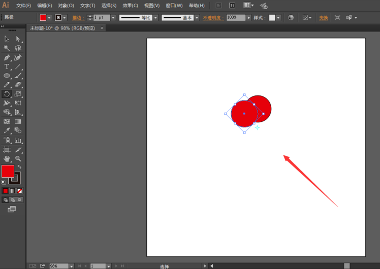The width and height of the screenshot is (380, 269).
Task: Select the Ellipse tool
Action: [7, 76]
